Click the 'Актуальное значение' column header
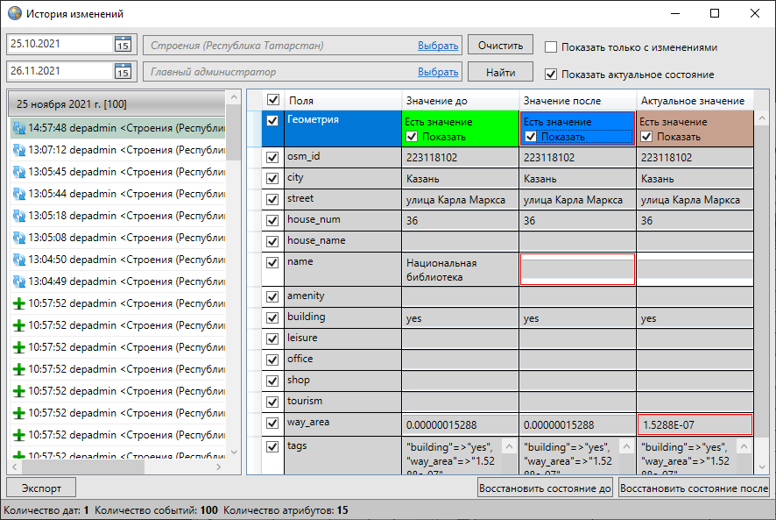Screen dimensions: 776x520 click(692, 101)
